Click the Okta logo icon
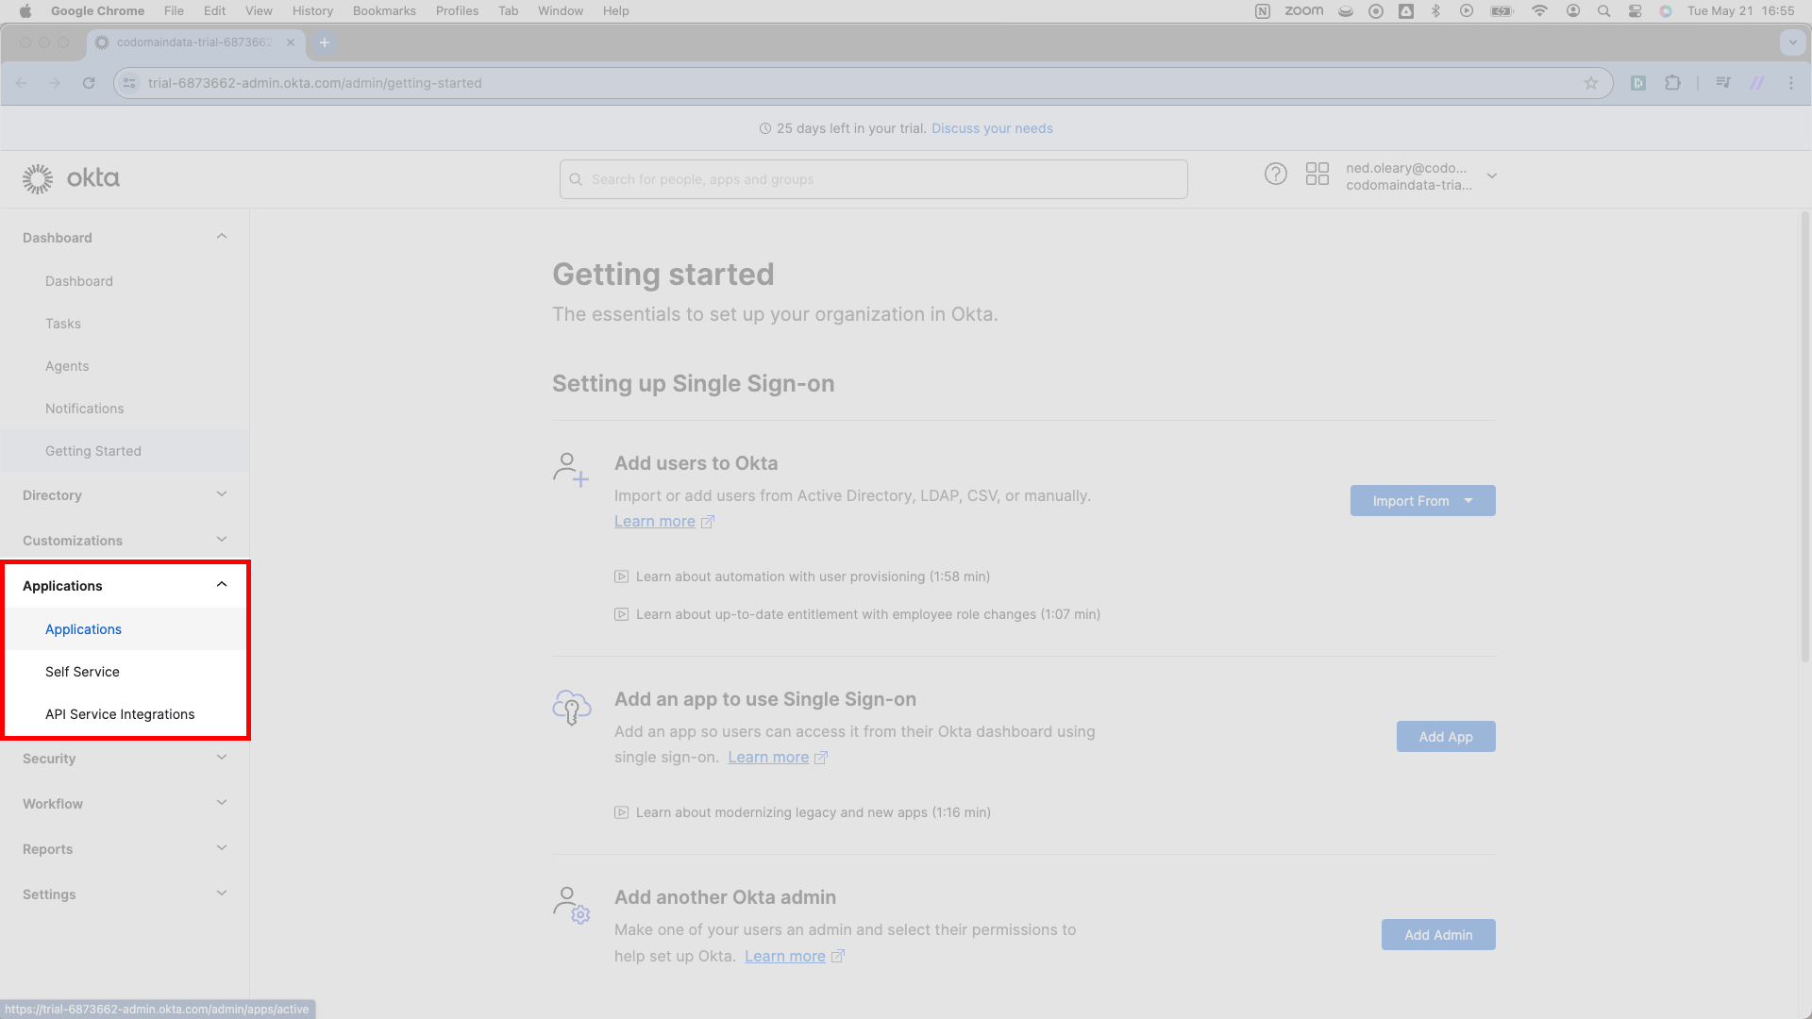The image size is (1812, 1019). coord(38,178)
